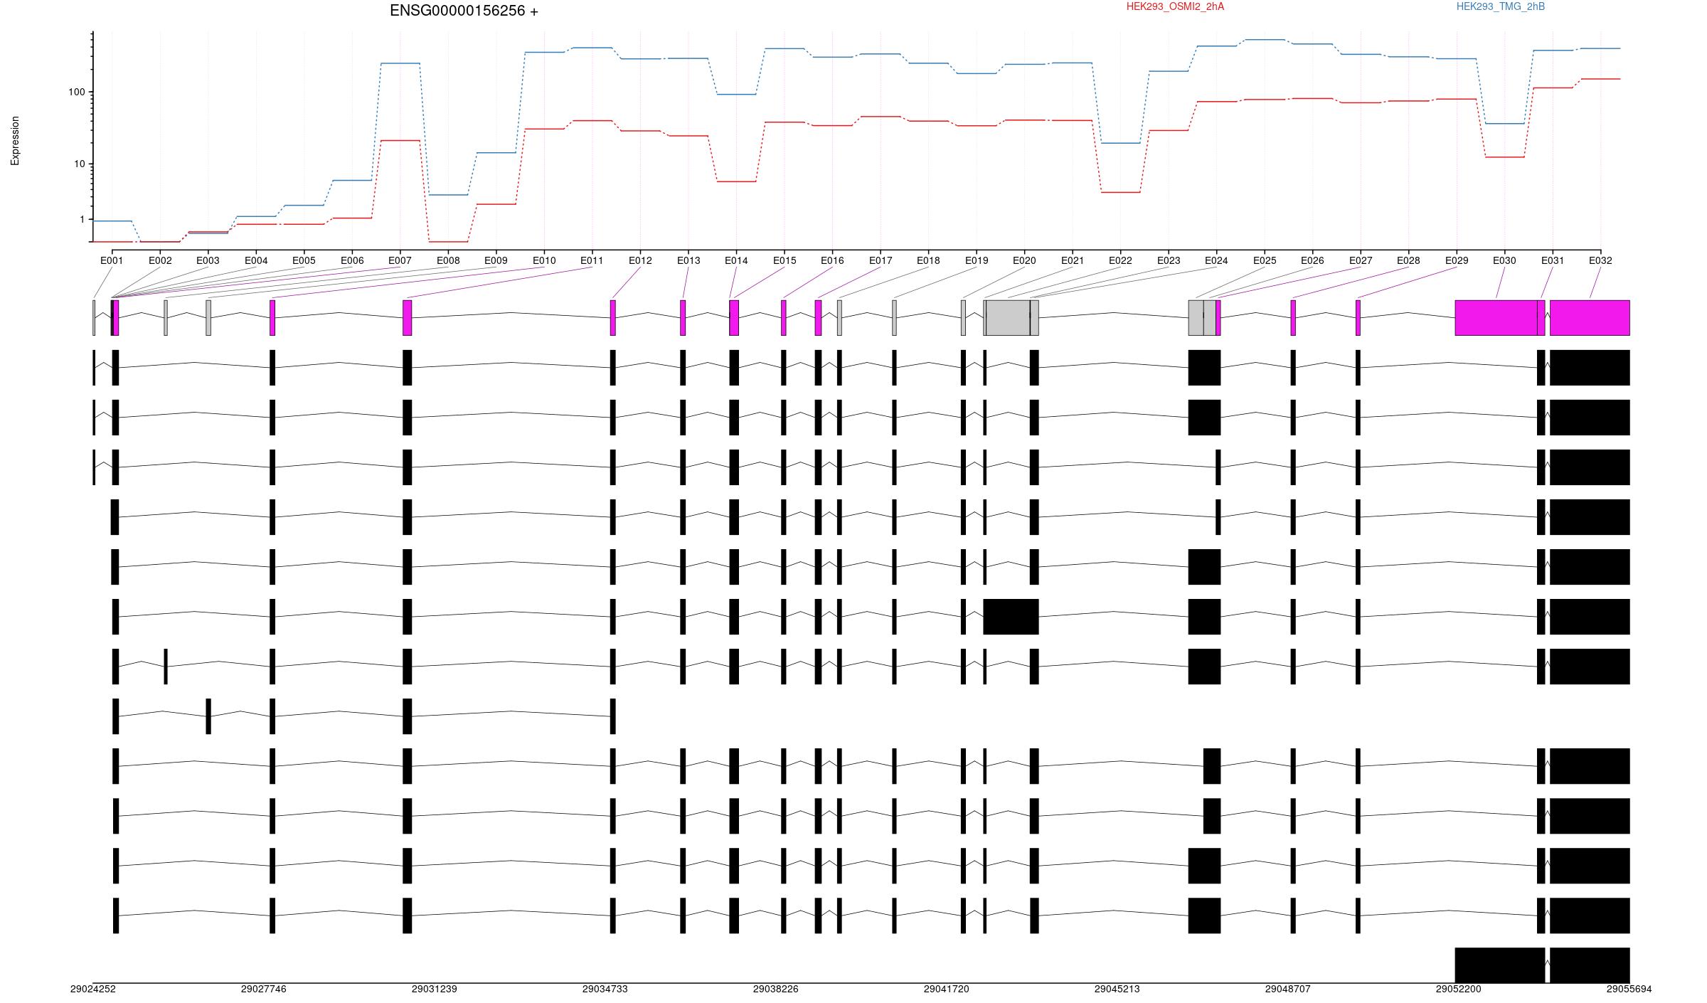The height and width of the screenshot is (1003, 1707).
Task: Click exon label E029
Action: tap(1457, 260)
